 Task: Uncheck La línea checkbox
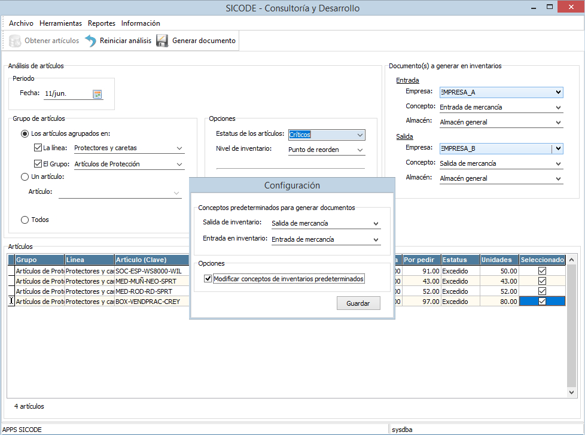(x=37, y=148)
